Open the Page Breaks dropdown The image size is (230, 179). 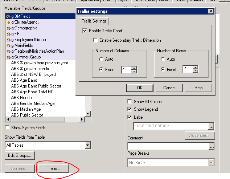[x=211, y=163]
